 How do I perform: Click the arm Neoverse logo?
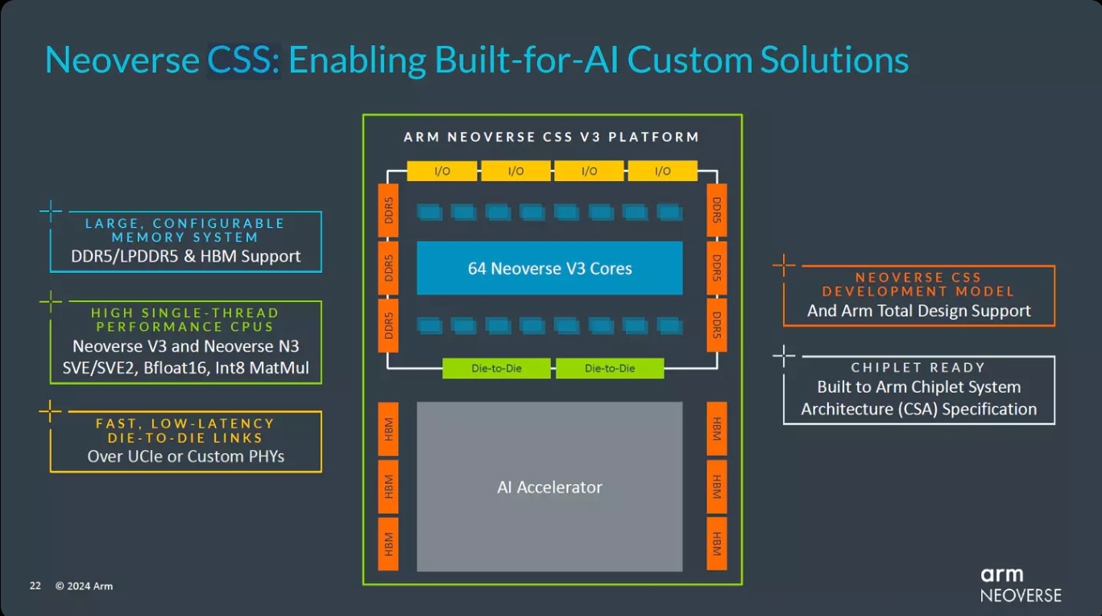pos(1020,585)
